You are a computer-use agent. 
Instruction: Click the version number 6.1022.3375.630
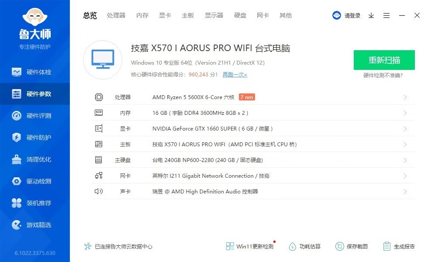[x=35, y=253]
